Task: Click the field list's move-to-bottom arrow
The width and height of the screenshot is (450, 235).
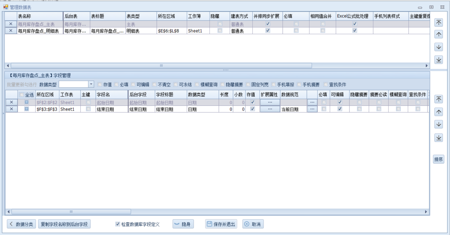Action: (439, 138)
